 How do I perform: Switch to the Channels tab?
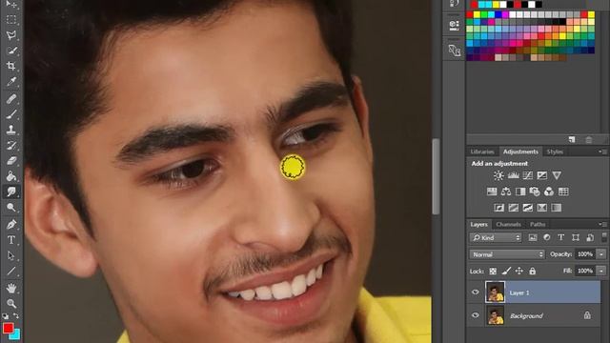coord(508,225)
